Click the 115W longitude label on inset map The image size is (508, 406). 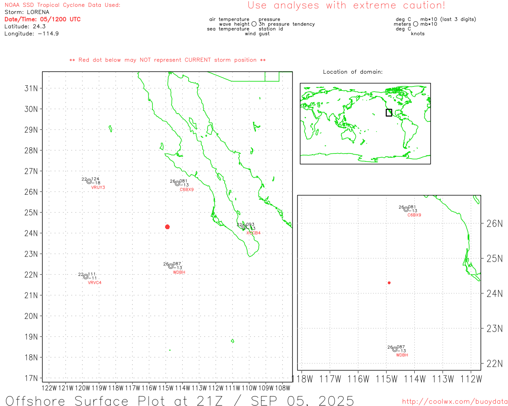point(387,379)
